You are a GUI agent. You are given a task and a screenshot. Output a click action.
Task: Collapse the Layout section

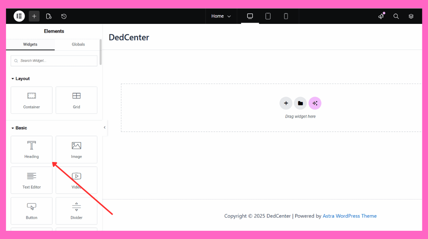[x=20, y=78]
